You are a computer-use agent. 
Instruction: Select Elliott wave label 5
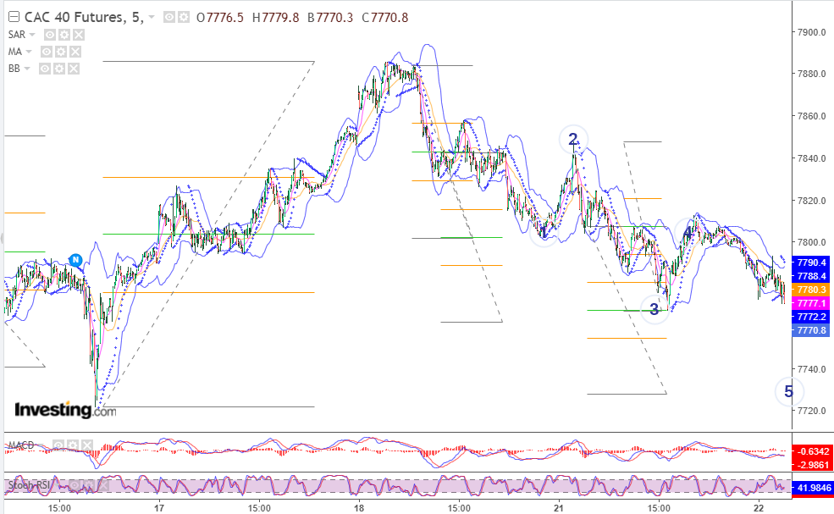(x=789, y=392)
